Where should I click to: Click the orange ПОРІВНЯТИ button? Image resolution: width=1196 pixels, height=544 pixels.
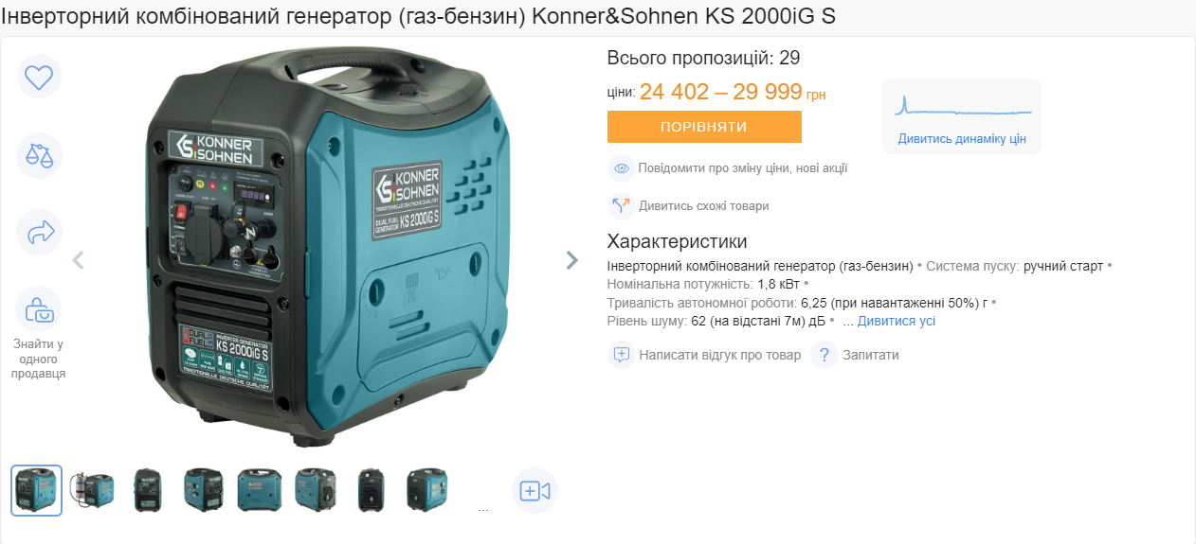pos(704,127)
